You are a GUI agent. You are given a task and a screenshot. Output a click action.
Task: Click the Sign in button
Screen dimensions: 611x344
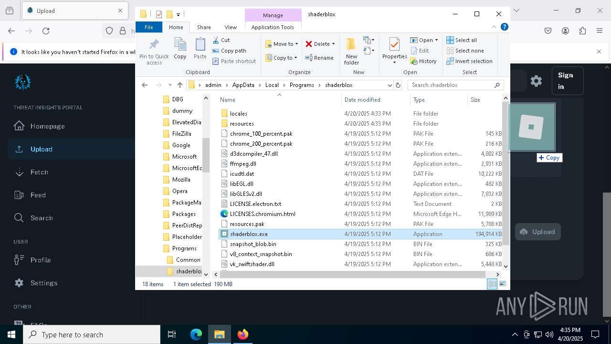(x=567, y=81)
